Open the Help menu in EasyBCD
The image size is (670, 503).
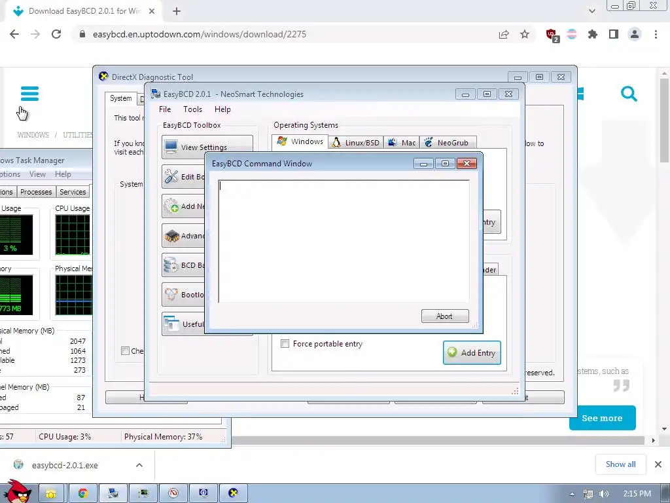tap(222, 109)
